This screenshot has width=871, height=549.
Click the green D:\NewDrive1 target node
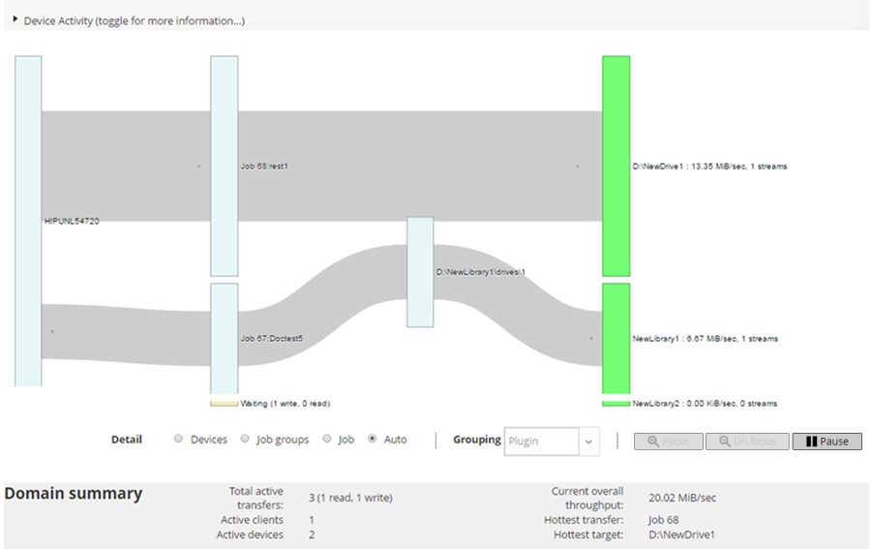pos(616,166)
